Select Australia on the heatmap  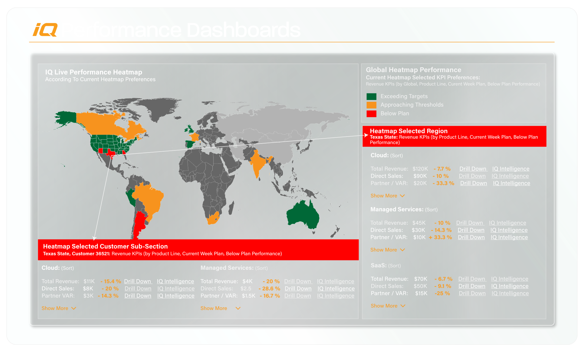pos(302,214)
